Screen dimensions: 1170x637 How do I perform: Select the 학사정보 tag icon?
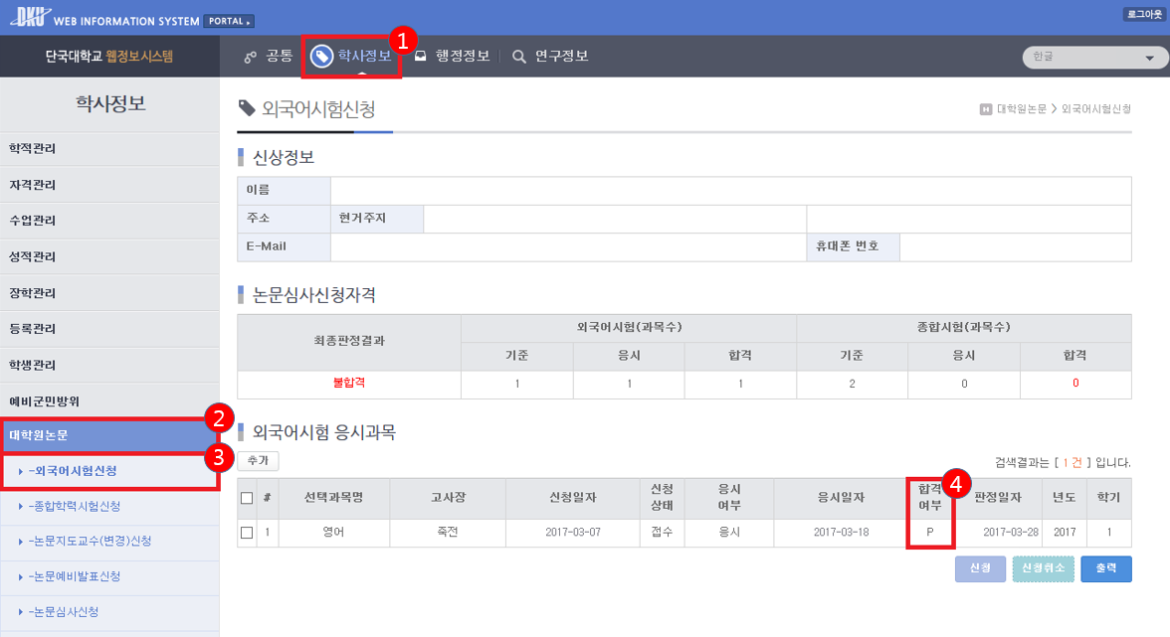point(321,57)
